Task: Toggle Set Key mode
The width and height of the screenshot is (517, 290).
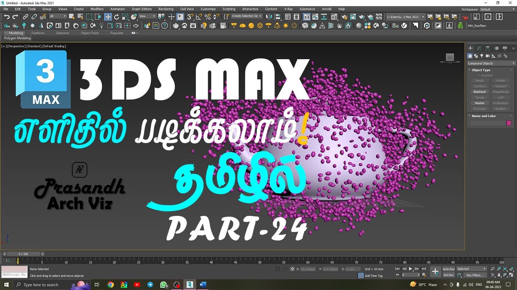Action: coord(448,275)
